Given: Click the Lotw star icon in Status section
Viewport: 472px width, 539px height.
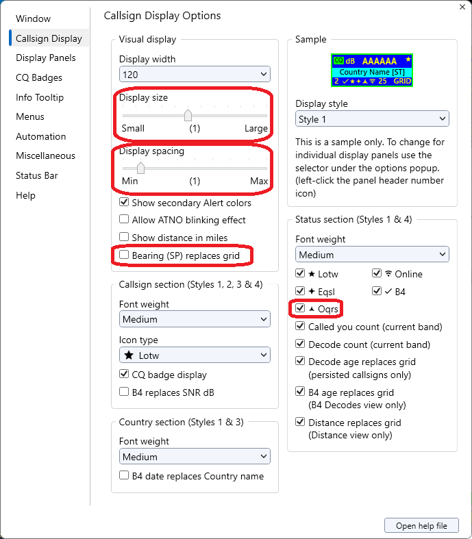Looking at the screenshot, I should pyautogui.click(x=312, y=274).
